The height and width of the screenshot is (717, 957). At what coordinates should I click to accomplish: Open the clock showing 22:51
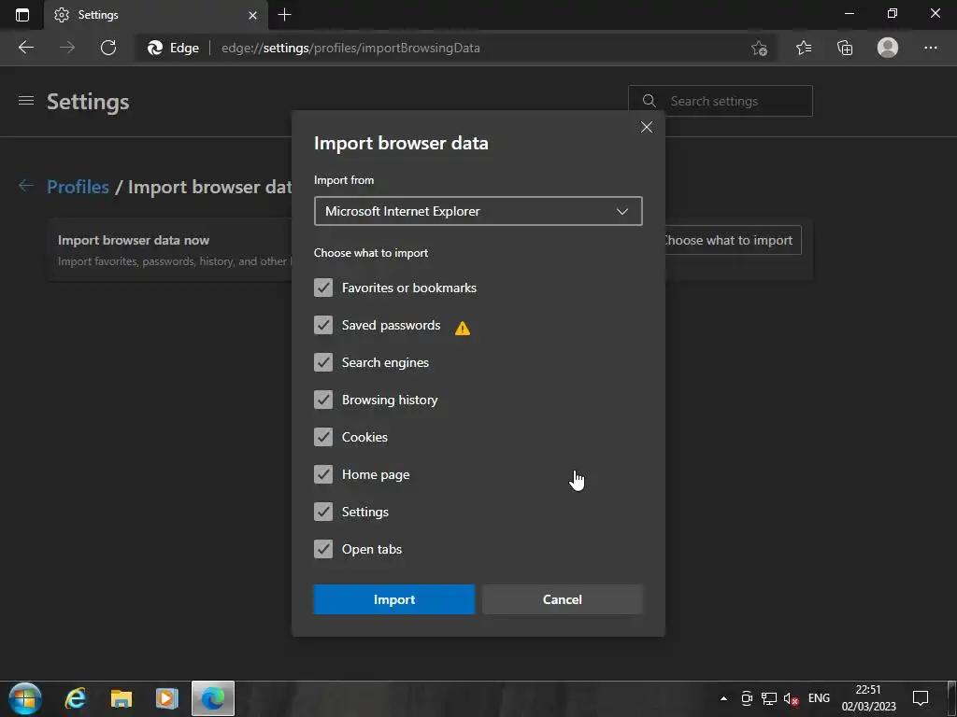(x=868, y=698)
